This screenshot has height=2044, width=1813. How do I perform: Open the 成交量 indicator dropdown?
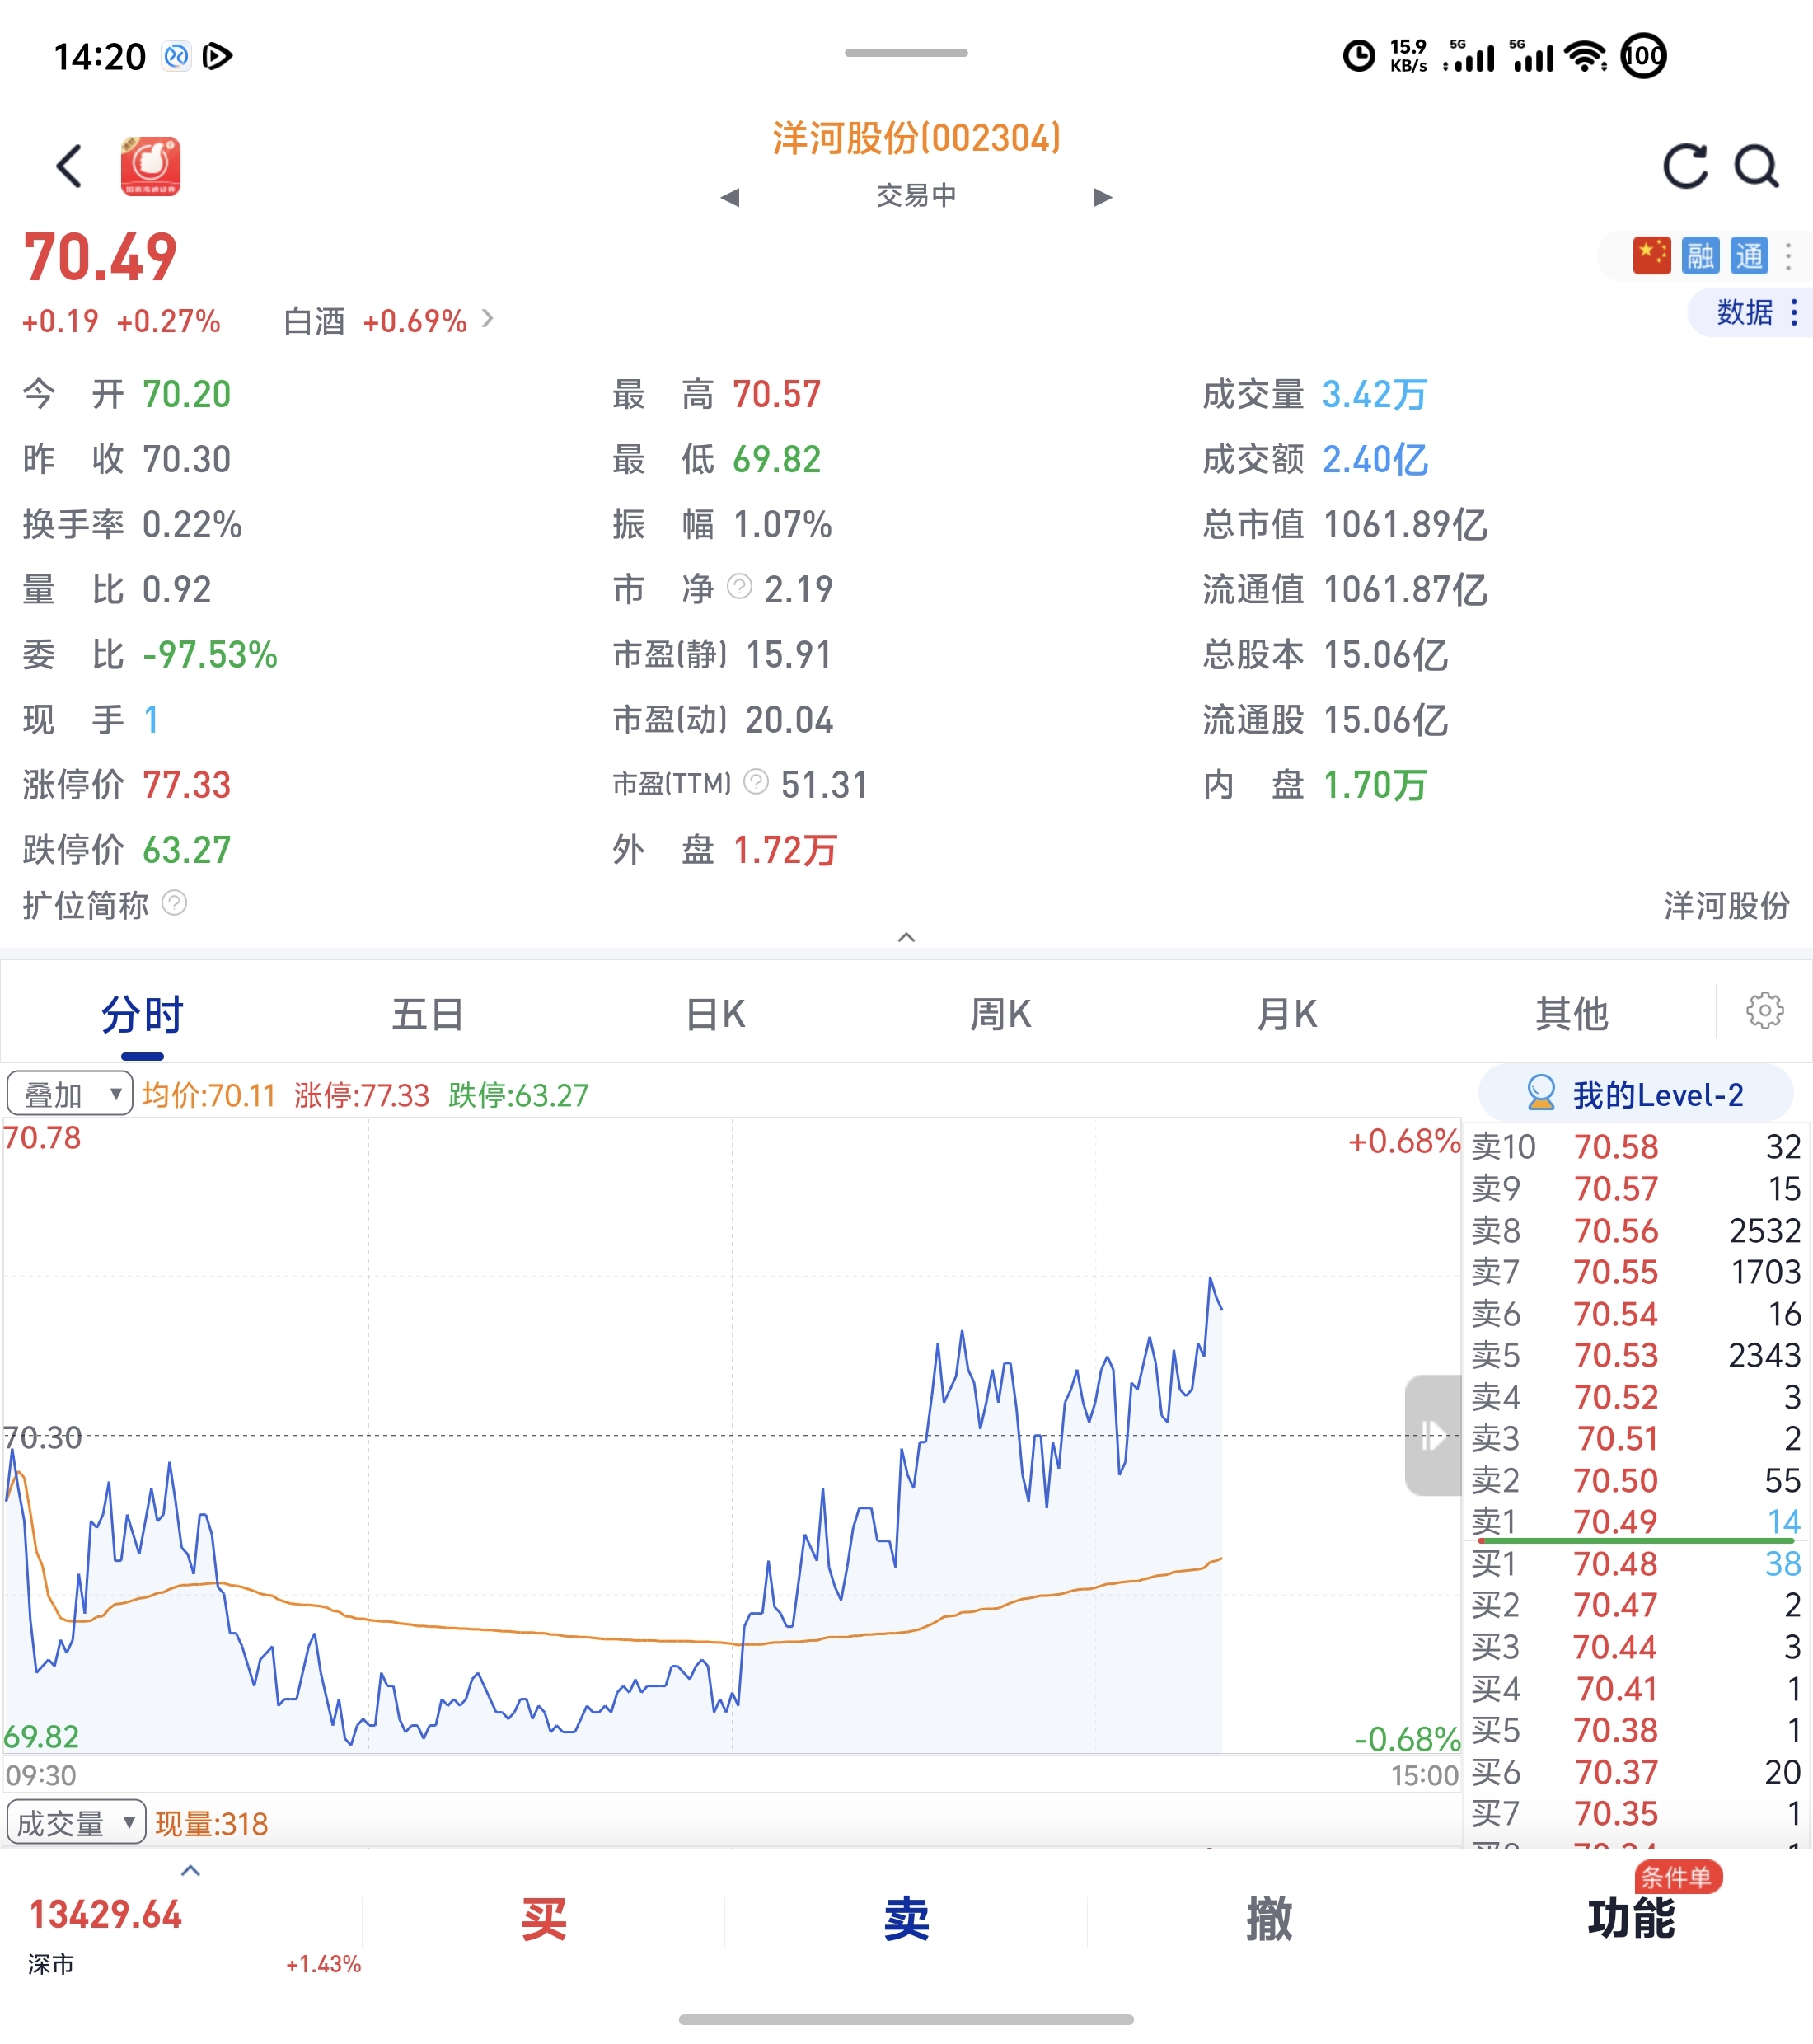76,1823
